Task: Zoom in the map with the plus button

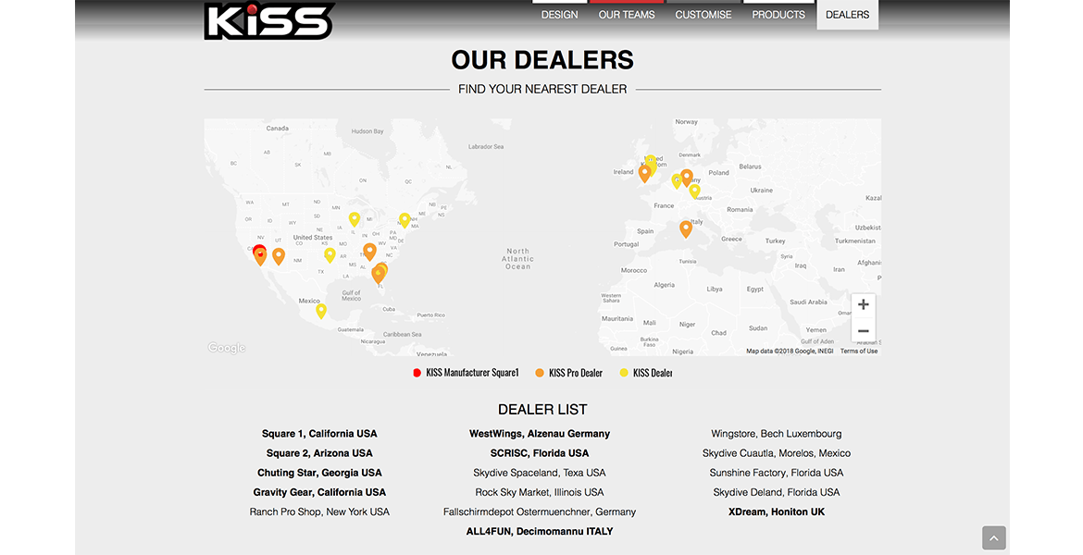Action: (x=863, y=304)
